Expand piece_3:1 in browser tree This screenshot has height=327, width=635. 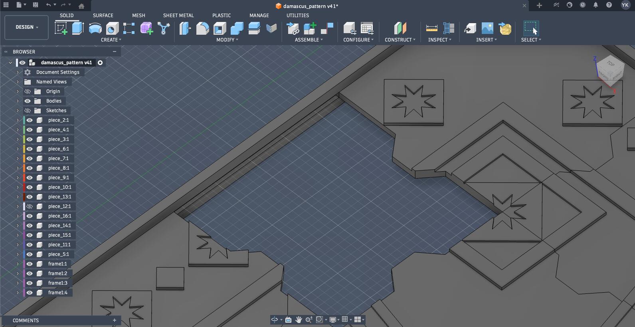point(18,139)
